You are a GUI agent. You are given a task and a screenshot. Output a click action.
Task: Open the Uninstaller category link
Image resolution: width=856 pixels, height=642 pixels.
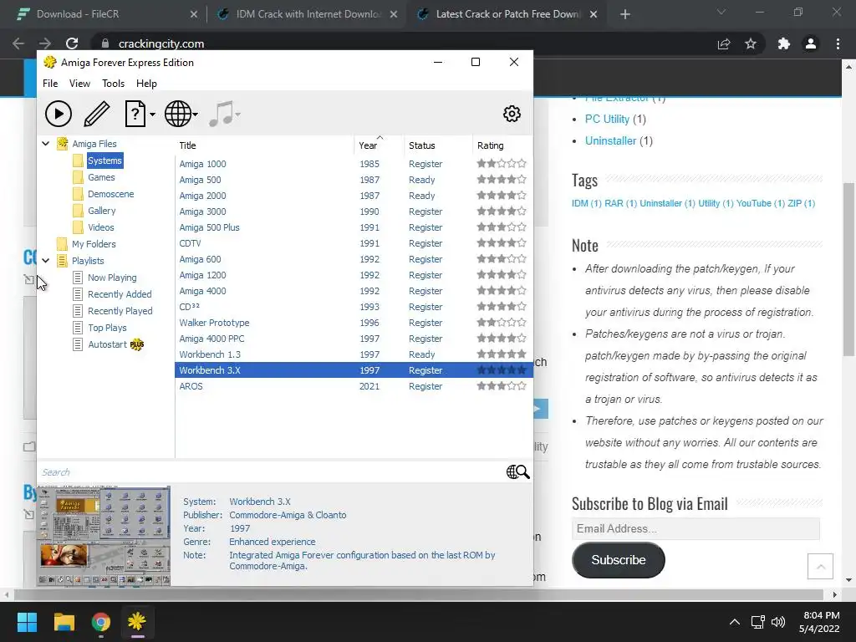[x=610, y=140]
